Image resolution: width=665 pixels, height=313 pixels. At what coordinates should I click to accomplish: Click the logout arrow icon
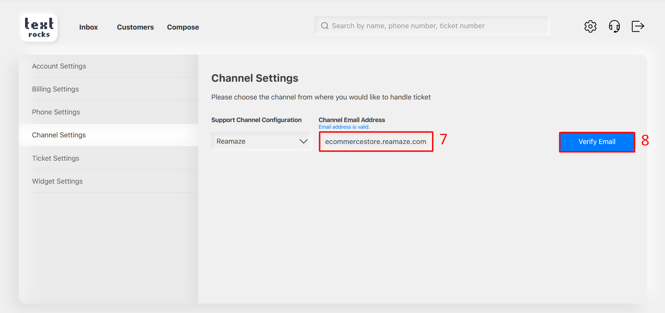tap(638, 26)
